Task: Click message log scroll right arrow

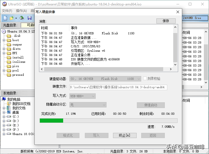Action: pyautogui.click(x=171, y=69)
